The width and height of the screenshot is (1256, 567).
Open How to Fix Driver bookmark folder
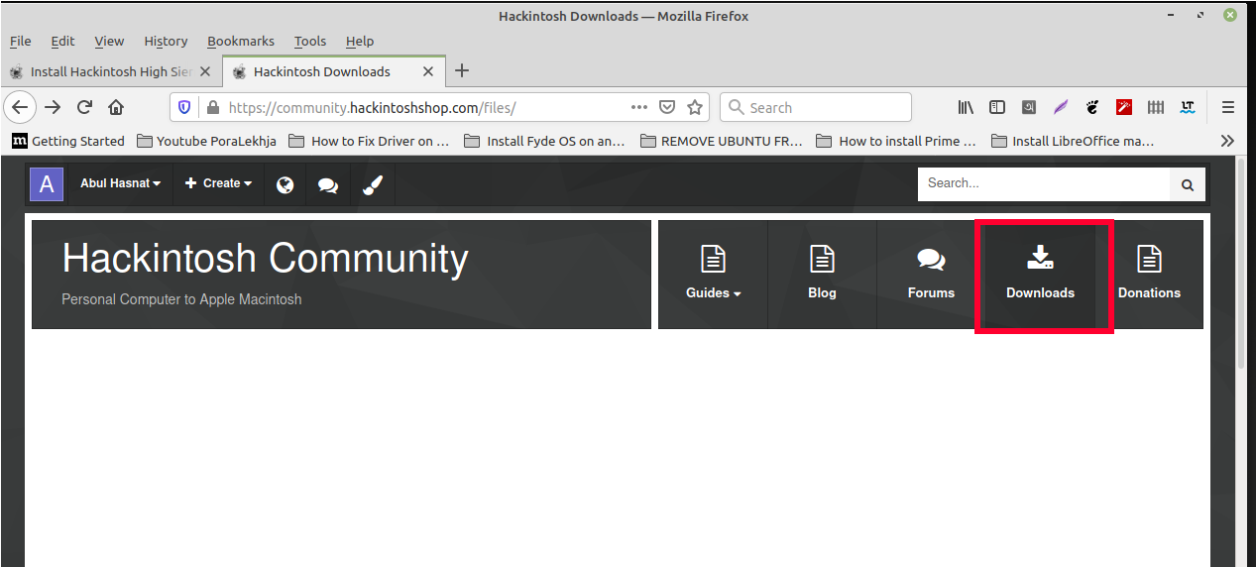pos(370,141)
